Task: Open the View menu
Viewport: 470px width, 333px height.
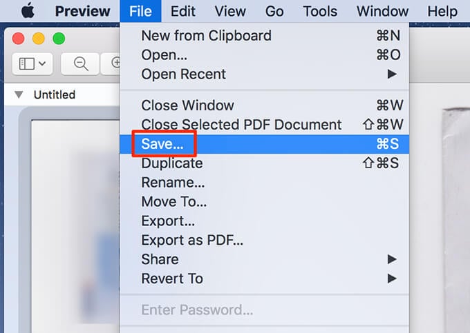Action: tap(230, 11)
